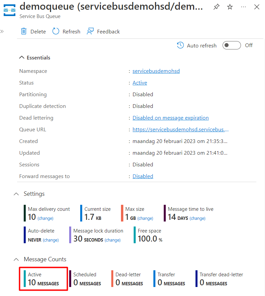
Task: Change the Auto-delete setting
Action: pos(50,240)
